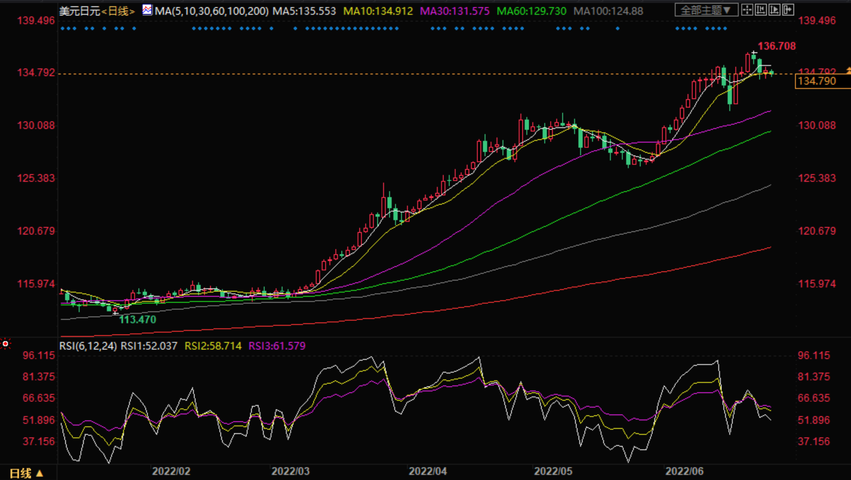Click the crosshair cursor toolbar icon

[x=747, y=10]
